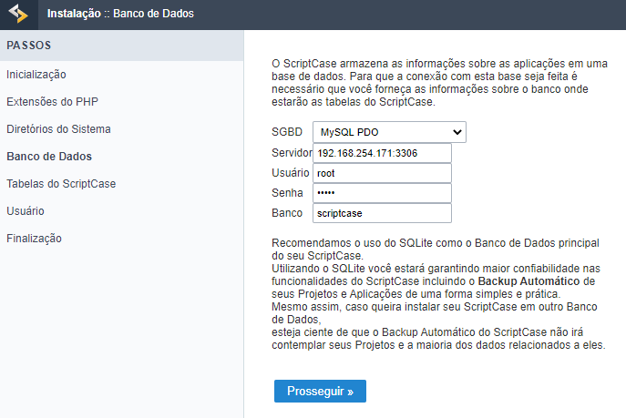Select the Usuário step in sidebar
Image resolution: width=626 pixels, height=418 pixels.
pyautogui.click(x=26, y=211)
